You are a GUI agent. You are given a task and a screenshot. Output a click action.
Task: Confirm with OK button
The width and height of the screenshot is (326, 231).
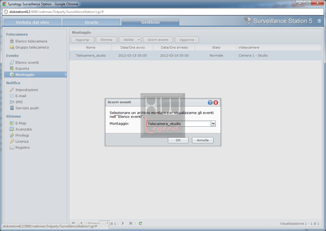click(178, 140)
